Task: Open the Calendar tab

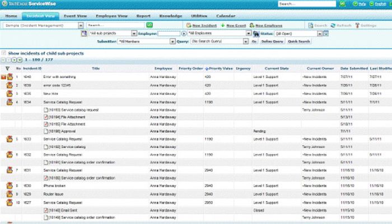Action: (x=226, y=16)
